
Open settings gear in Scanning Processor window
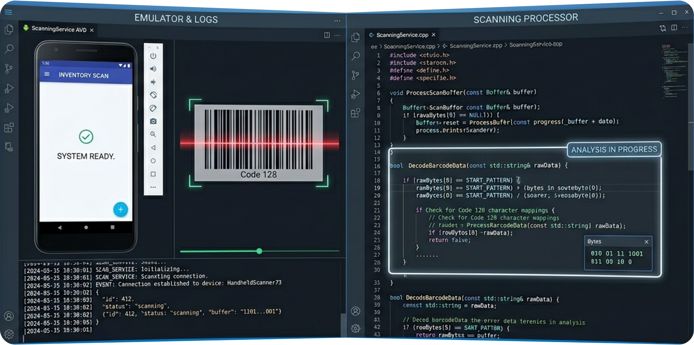pos(356,328)
